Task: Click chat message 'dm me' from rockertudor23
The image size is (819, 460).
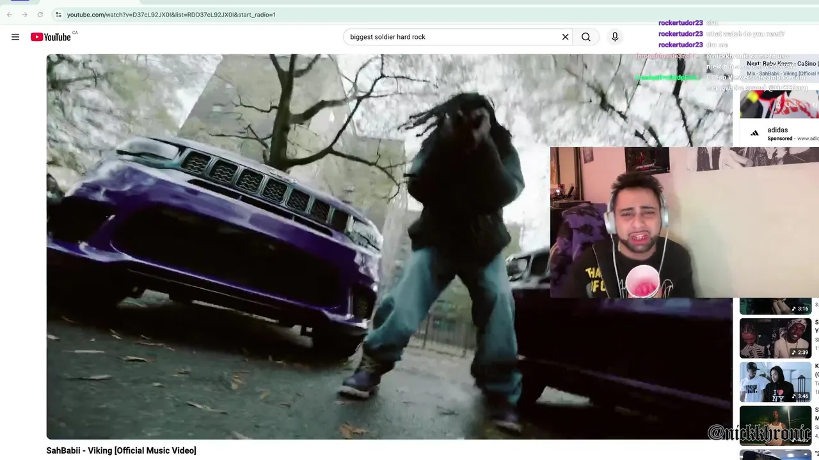Action: point(717,45)
